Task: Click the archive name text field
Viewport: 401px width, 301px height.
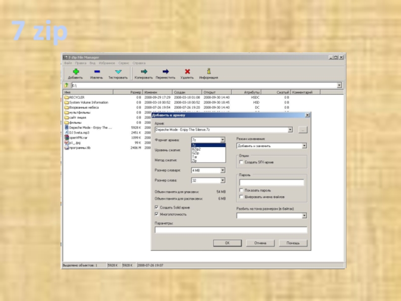Action: (221, 130)
